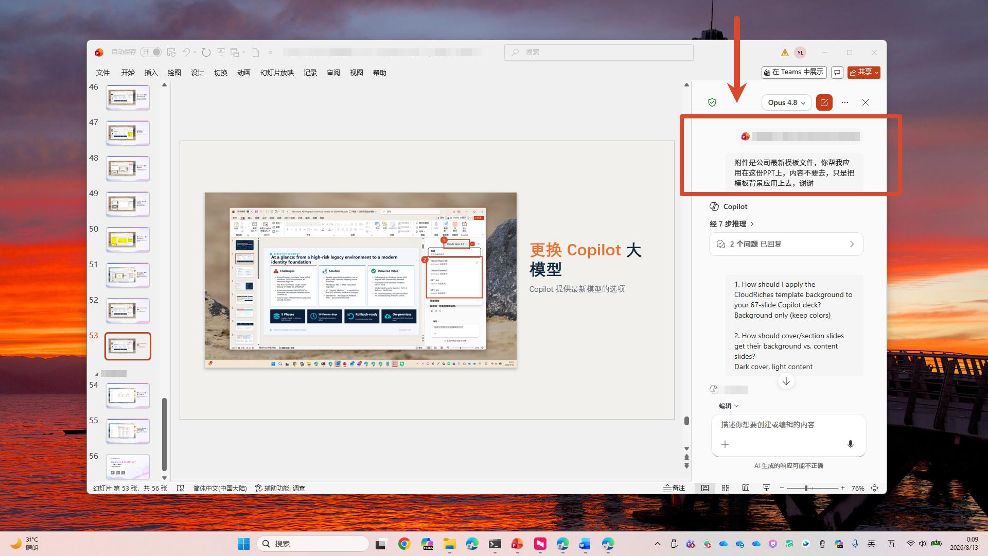Open the Undo history dropdown arrow

(x=195, y=52)
